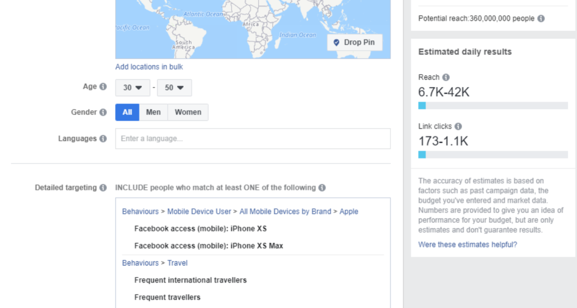Click the info icon next to Reach

(x=446, y=77)
